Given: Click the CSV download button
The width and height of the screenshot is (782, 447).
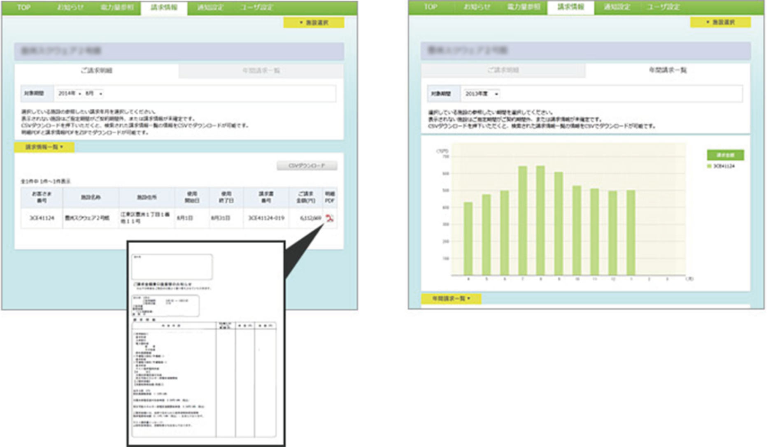Looking at the screenshot, I should [307, 166].
